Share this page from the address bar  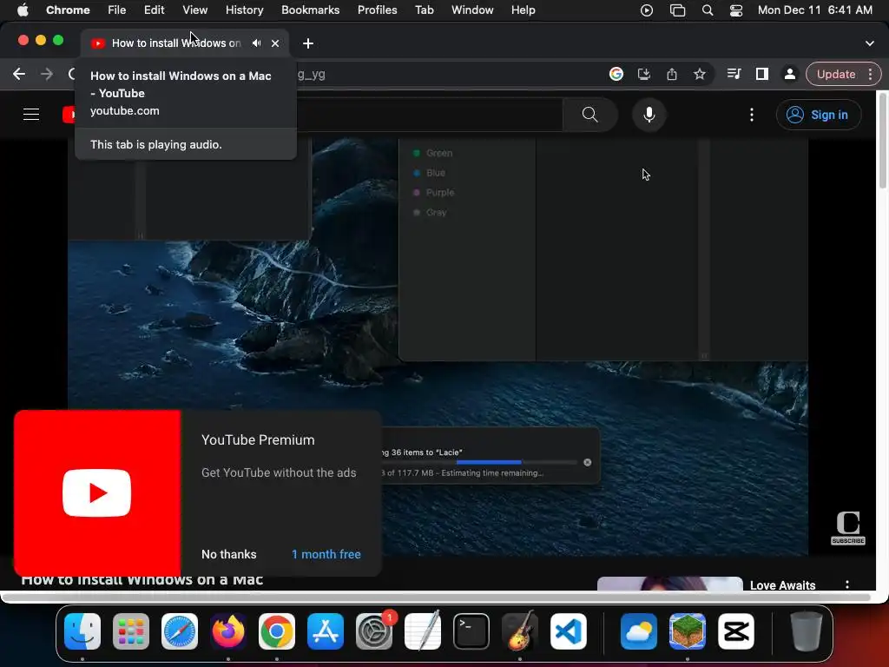tap(672, 74)
